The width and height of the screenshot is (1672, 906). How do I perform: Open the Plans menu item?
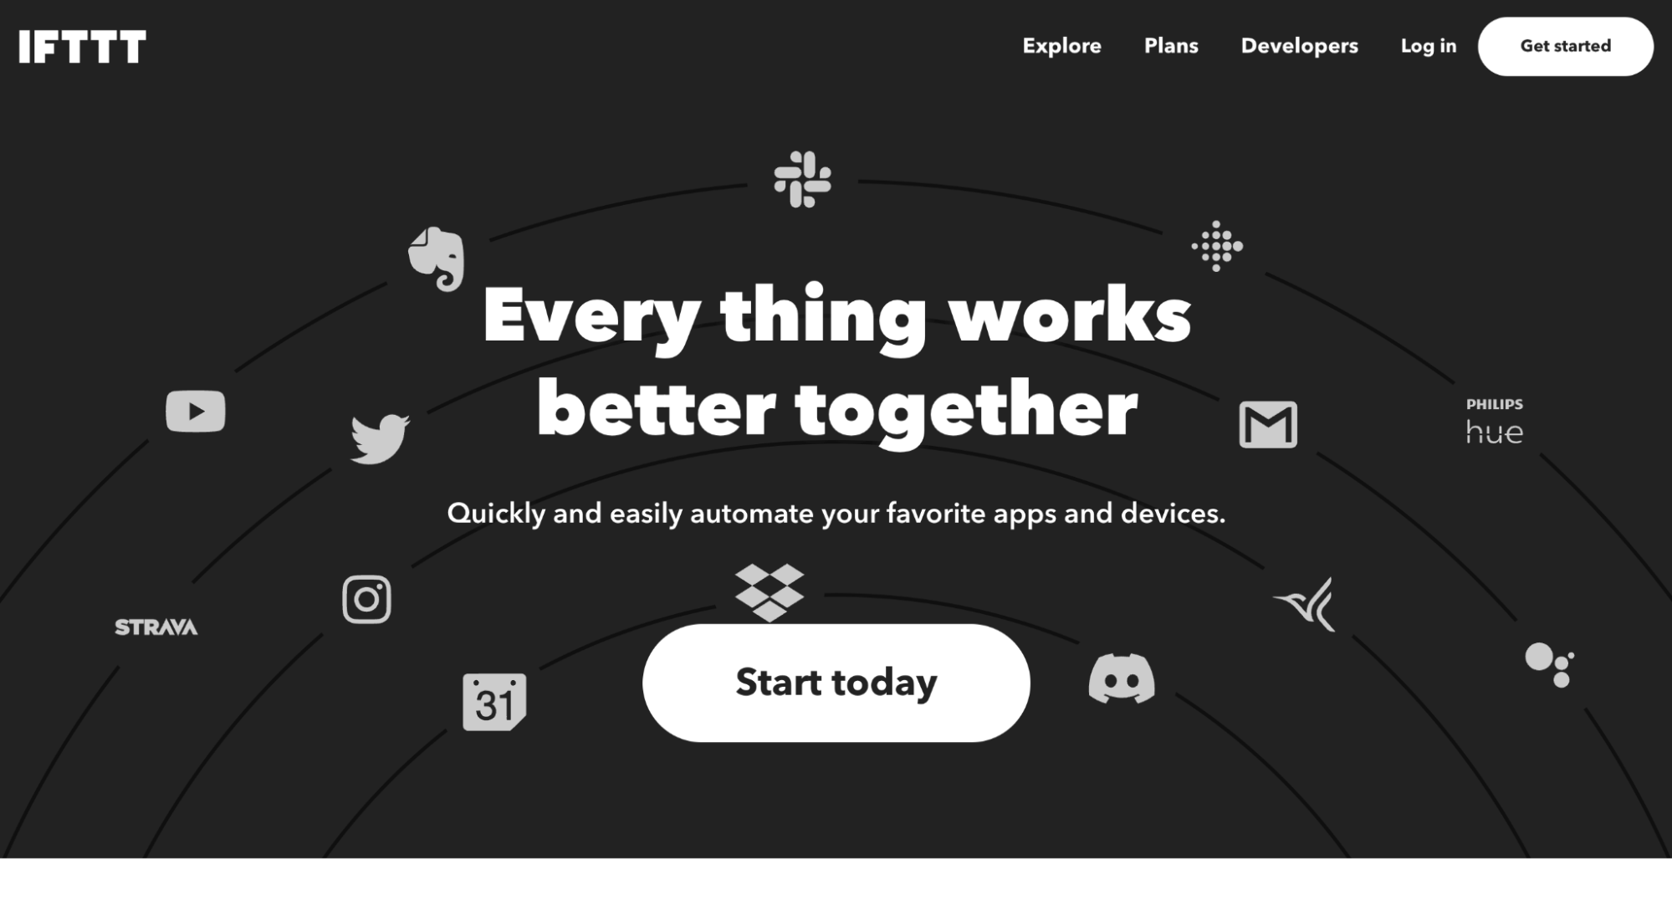click(x=1170, y=46)
